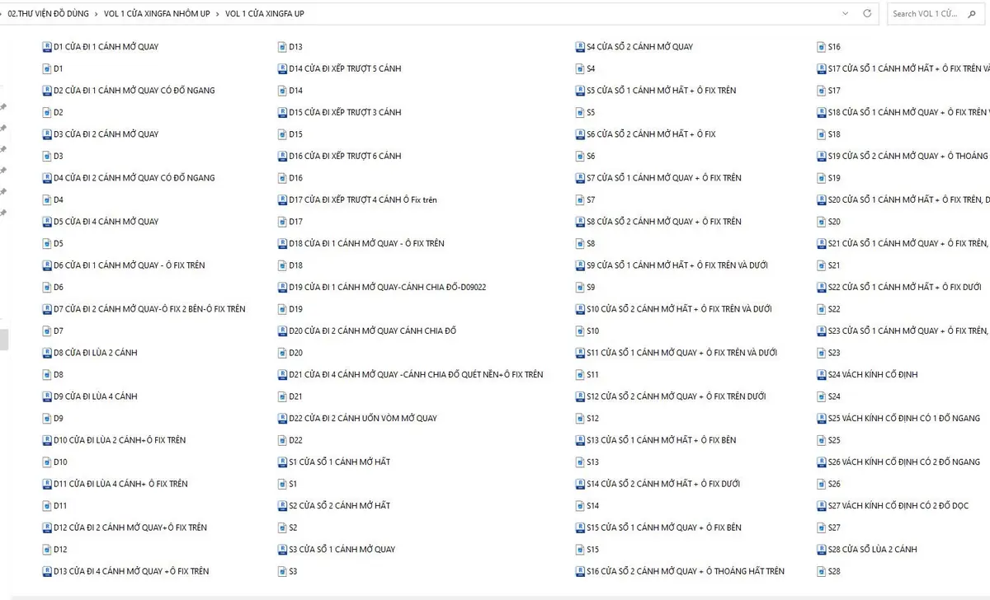
Task: Select the plain D7 file entry
Action: 53,330
